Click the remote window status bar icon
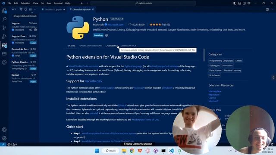Screen dimensions: 276x155 coord(3,144)
